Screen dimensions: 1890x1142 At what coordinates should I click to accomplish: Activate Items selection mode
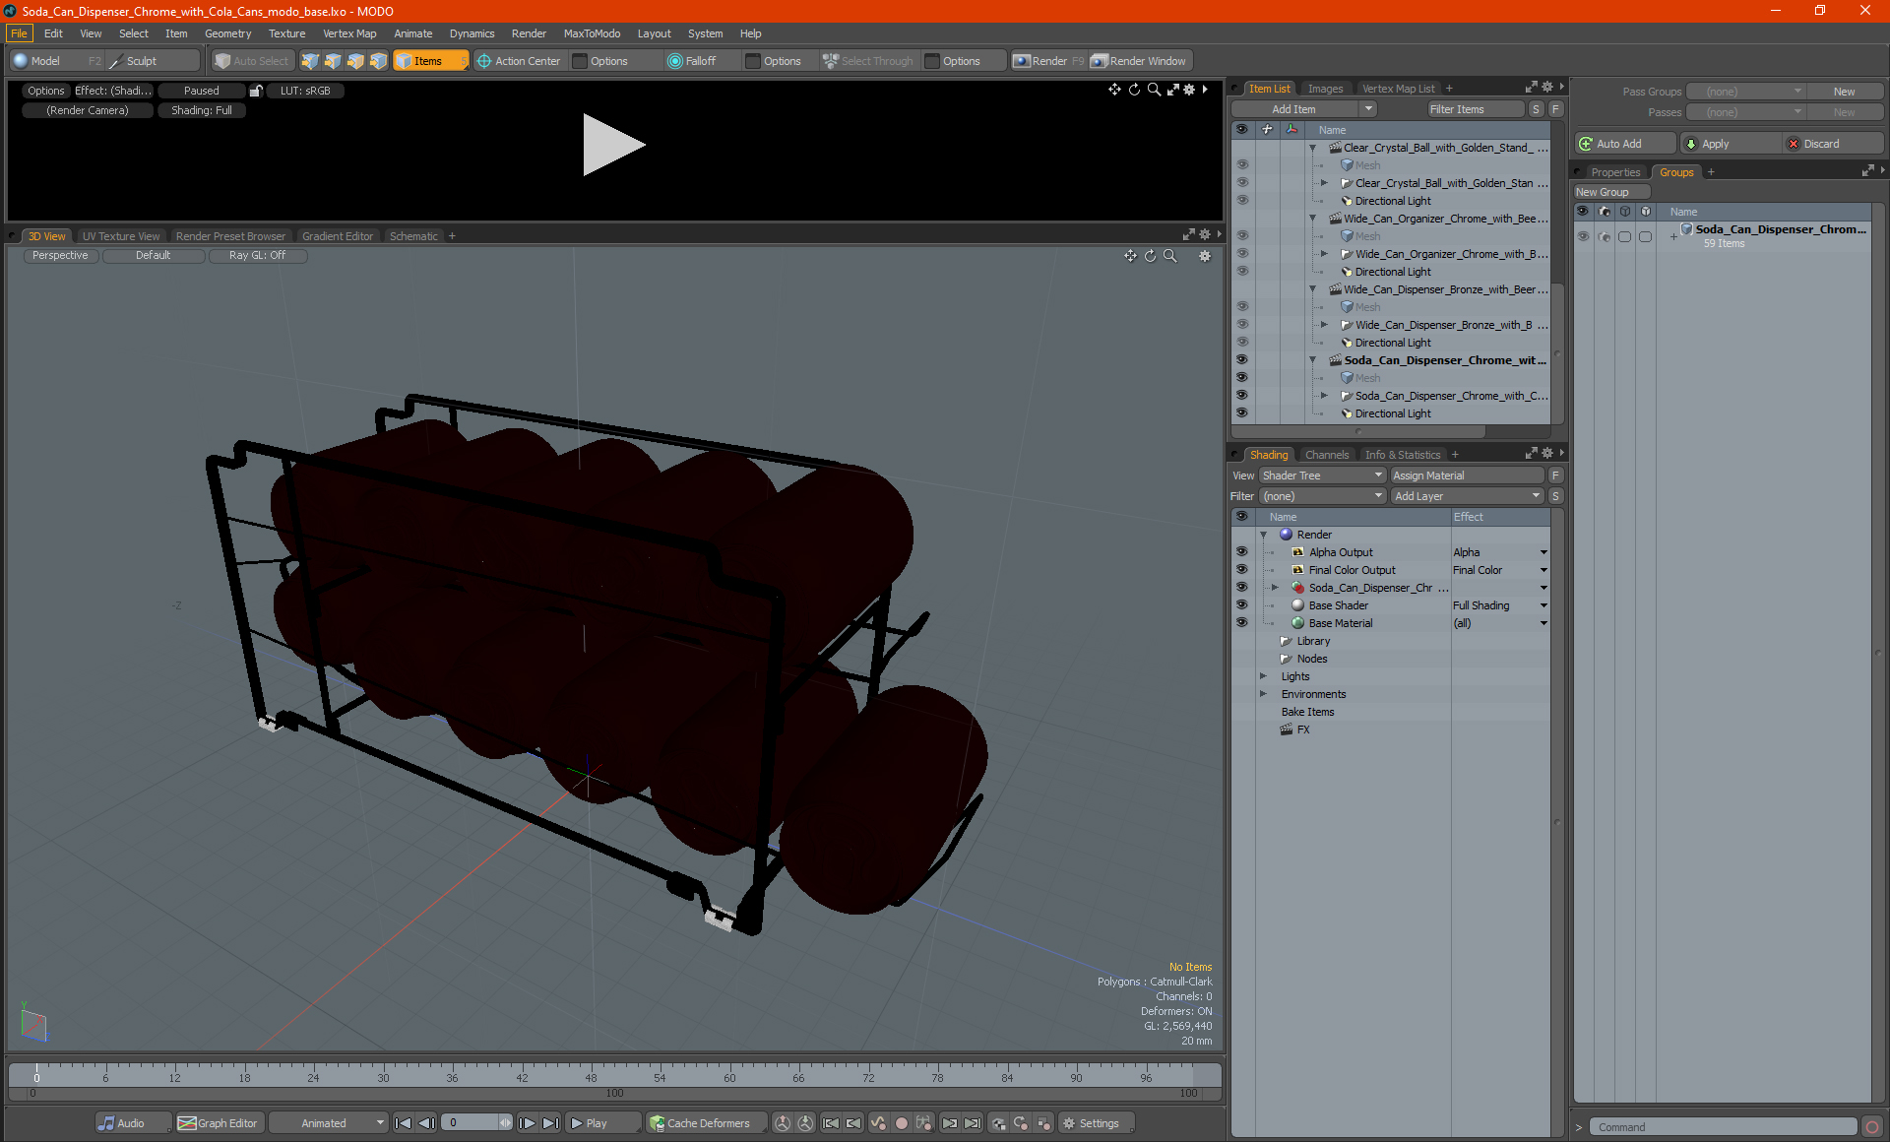point(430,61)
